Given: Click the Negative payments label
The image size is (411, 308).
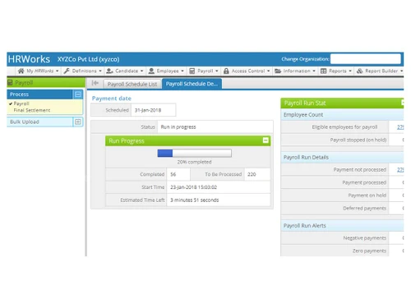Looking at the screenshot, I should 365,238.
